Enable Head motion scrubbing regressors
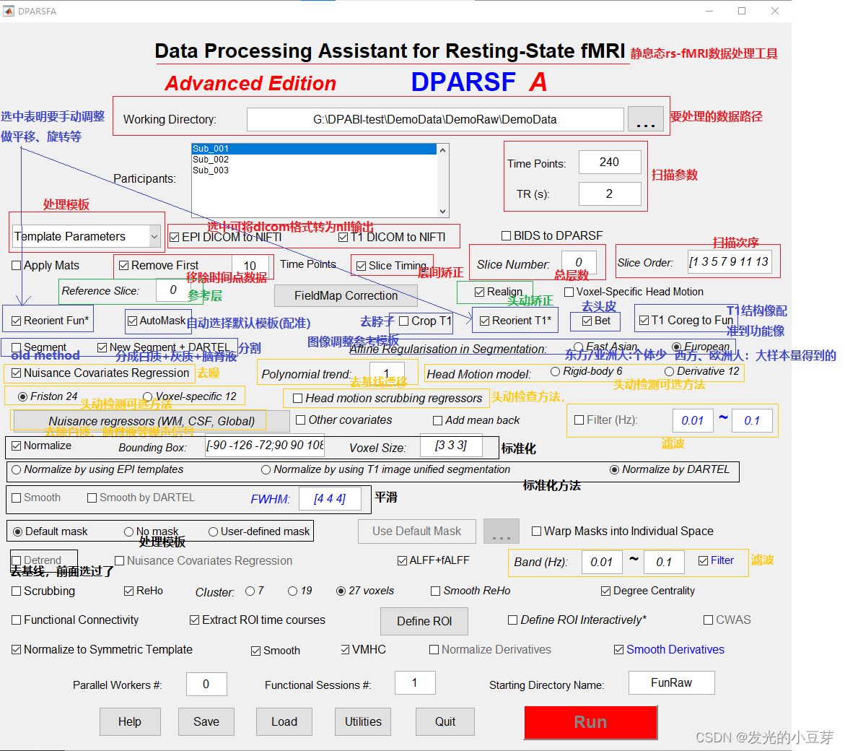The image size is (845, 751). coord(297,399)
